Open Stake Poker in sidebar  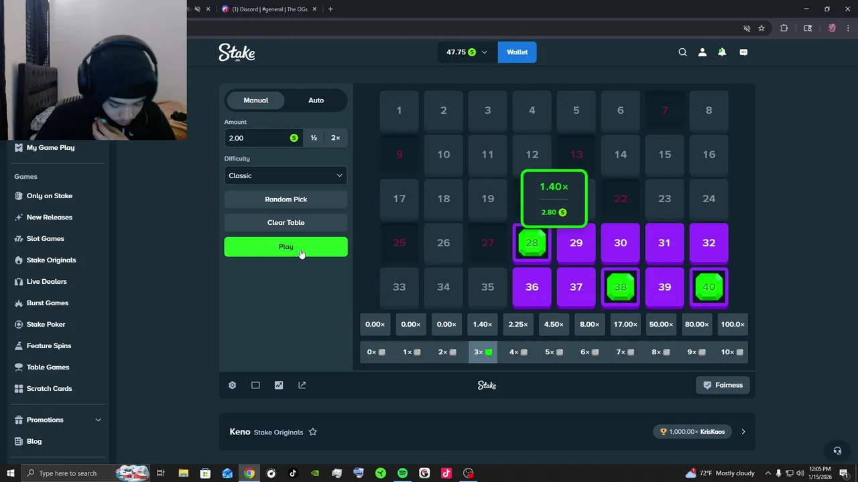pyautogui.click(x=46, y=324)
